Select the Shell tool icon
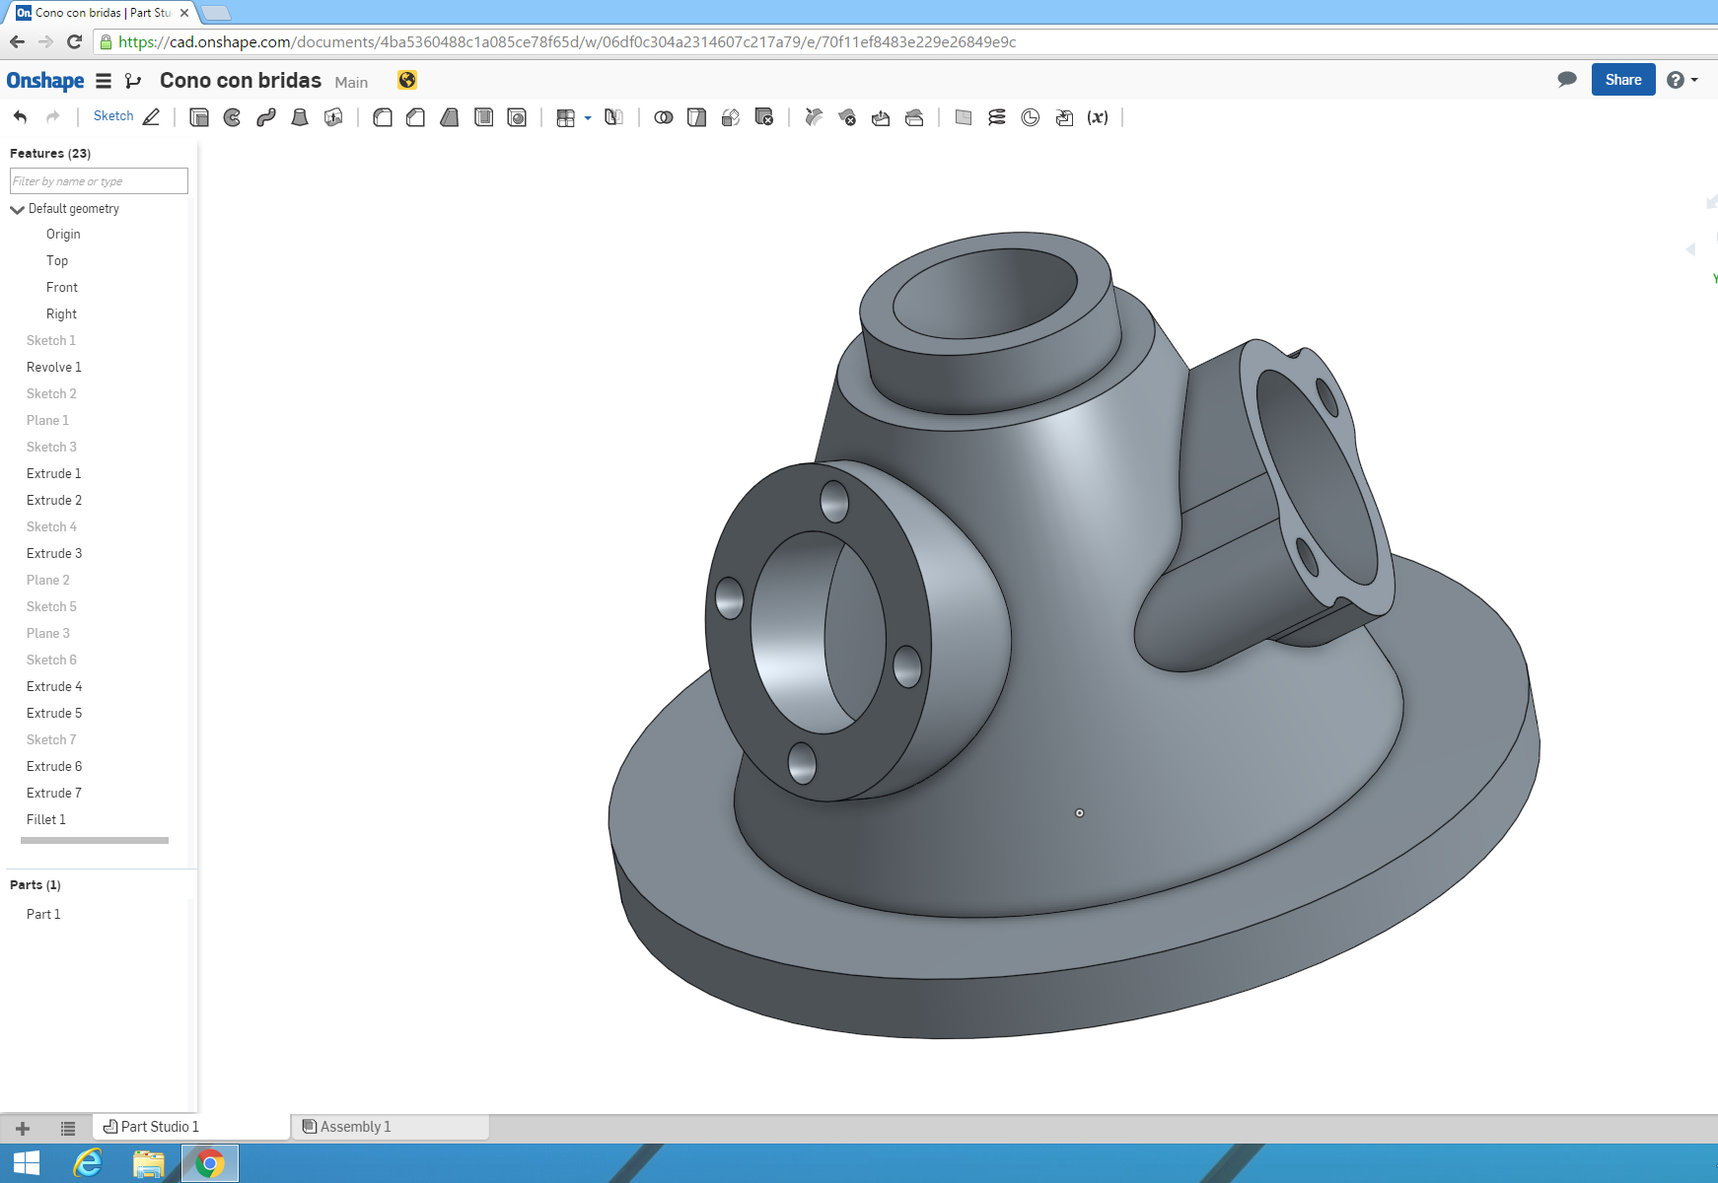1718x1183 pixels. pos(483,117)
